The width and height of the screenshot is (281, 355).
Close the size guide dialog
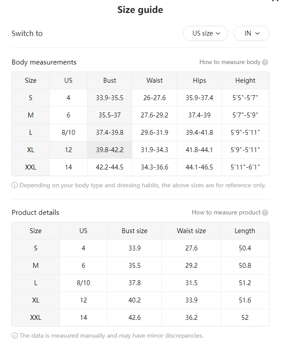coord(275,0)
